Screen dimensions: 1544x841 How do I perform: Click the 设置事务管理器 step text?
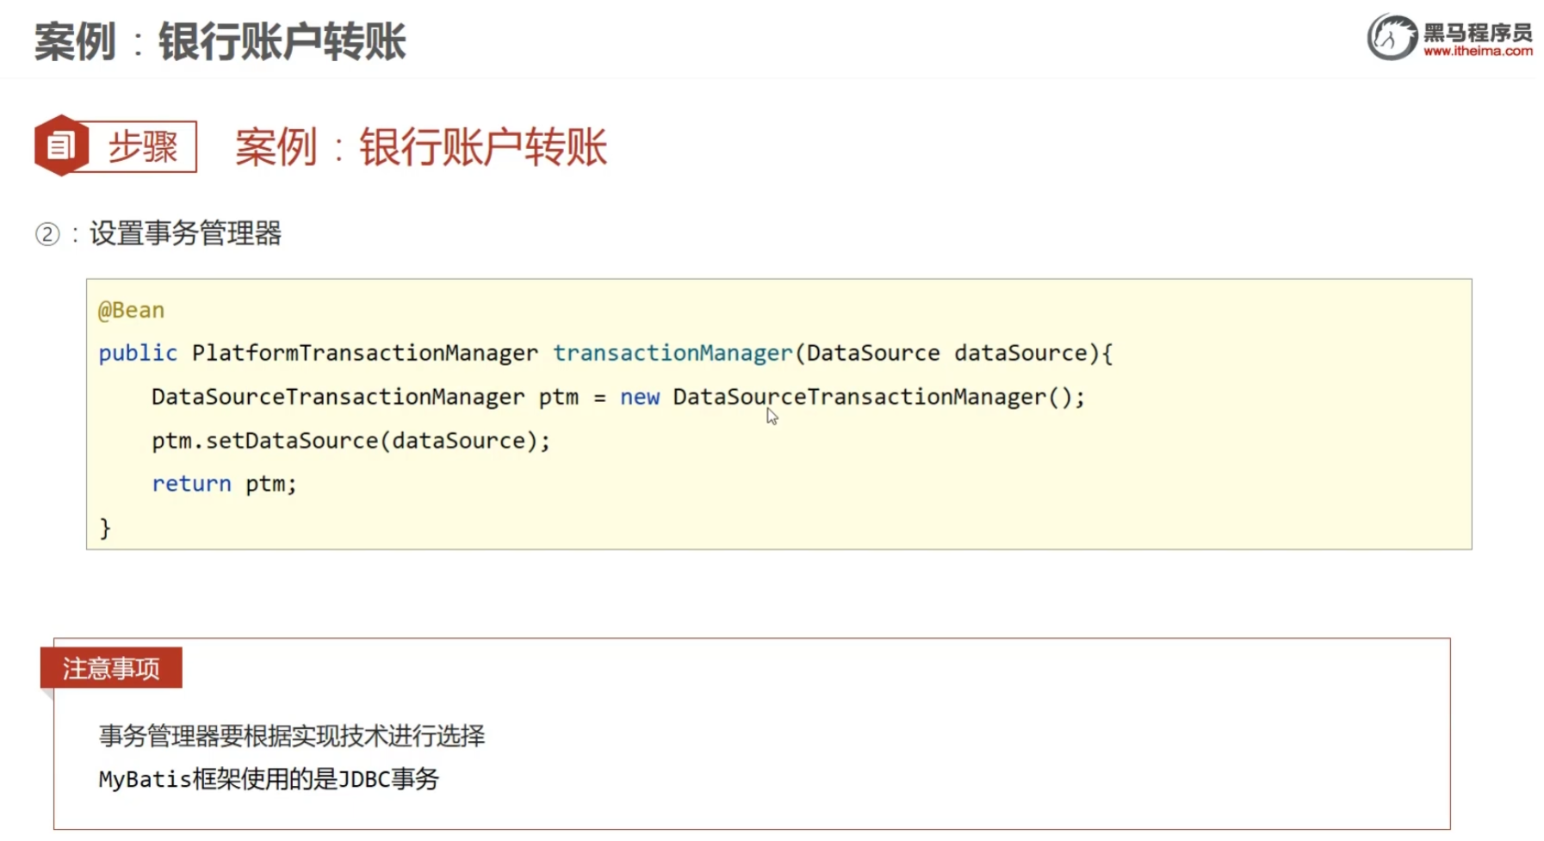186,233
